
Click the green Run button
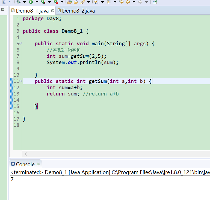[x=31, y=2]
